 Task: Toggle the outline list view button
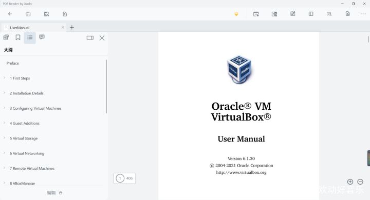[30, 37]
